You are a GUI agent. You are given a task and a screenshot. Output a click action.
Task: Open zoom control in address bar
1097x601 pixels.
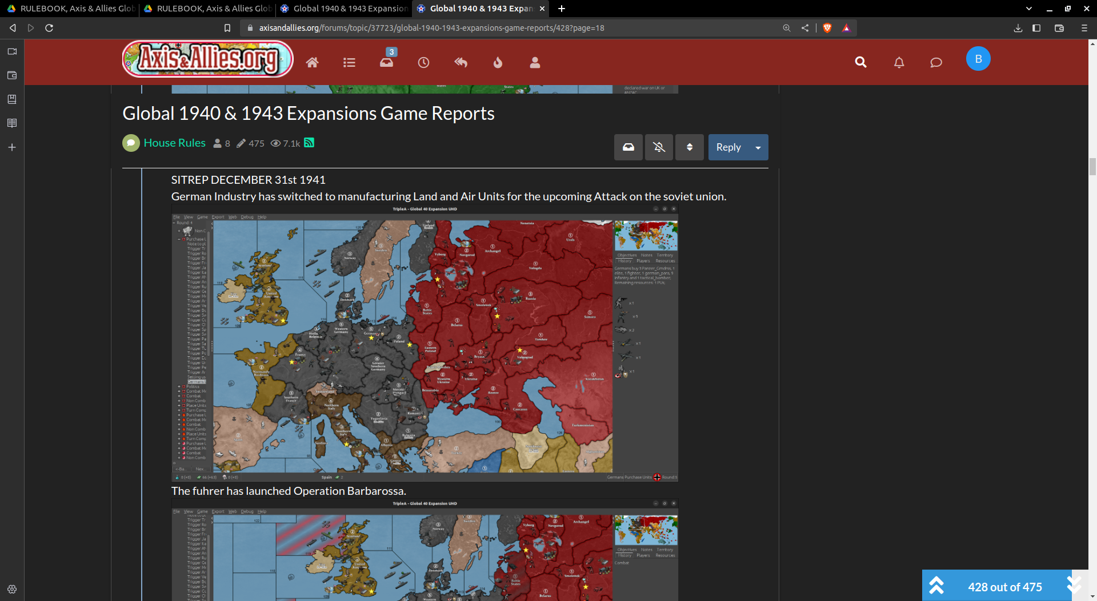(x=787, y=28)
